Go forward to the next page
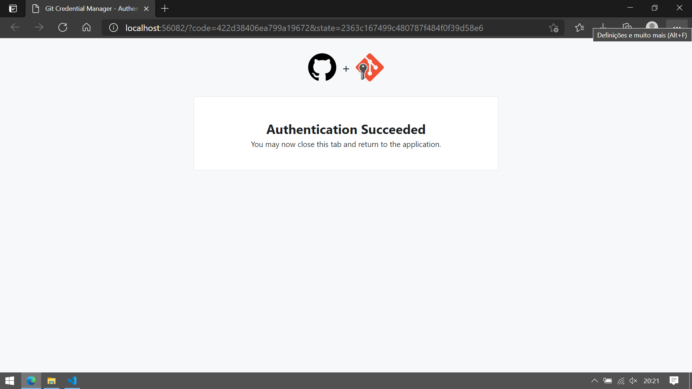The width and height of the screenshot is (692, 389). pos(39,28)
